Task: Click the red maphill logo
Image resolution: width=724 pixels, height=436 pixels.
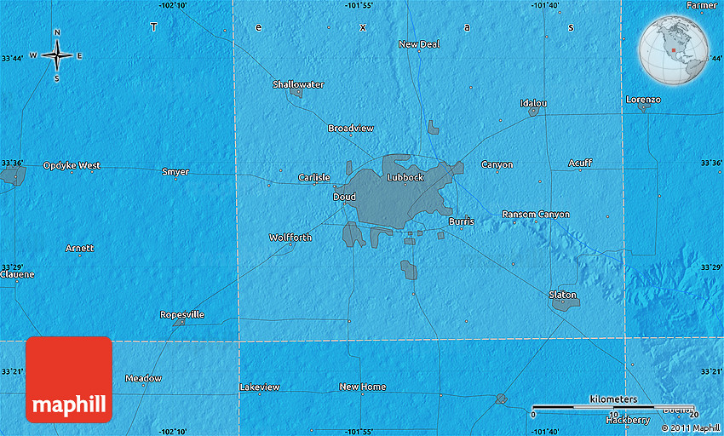Action: coord(69,379)
